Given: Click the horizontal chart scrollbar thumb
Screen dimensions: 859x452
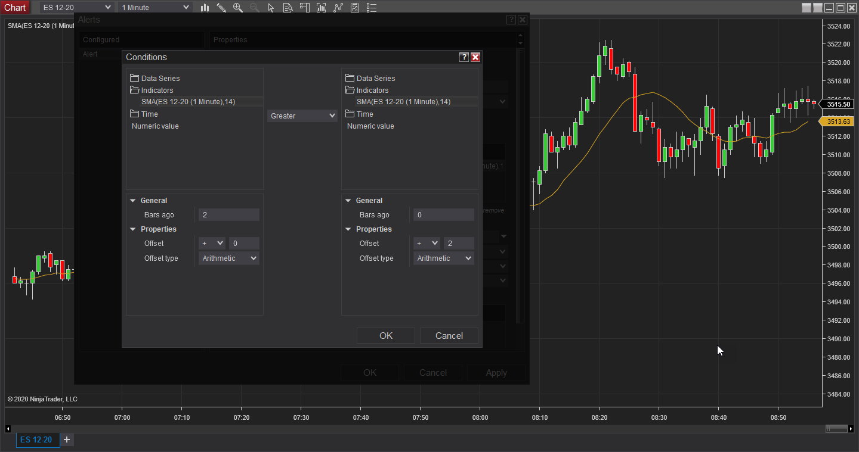Looking at the screenshot, I should pyautogui.click(x=836, y=429).
